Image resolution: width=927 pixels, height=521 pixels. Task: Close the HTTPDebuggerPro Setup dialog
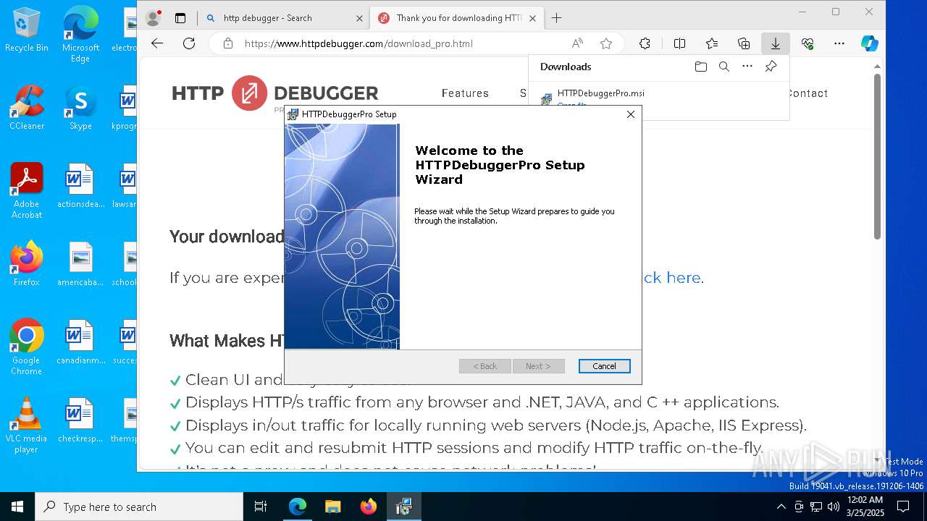[x=631, y=114]
